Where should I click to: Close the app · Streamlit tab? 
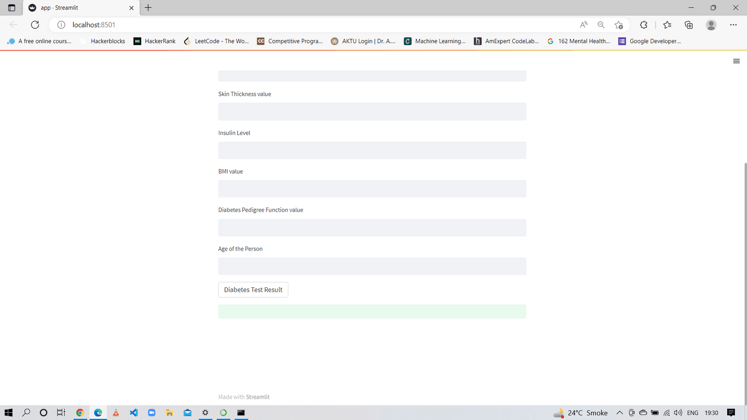(x=131, y=8)
